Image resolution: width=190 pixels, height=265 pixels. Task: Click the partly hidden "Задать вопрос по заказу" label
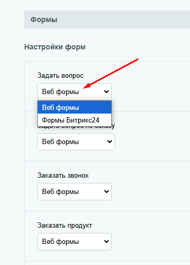pyautogui.click(x=113, y=126)
